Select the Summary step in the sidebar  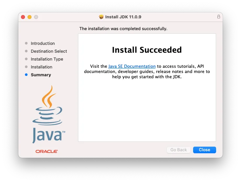click(x=41, y=75)
